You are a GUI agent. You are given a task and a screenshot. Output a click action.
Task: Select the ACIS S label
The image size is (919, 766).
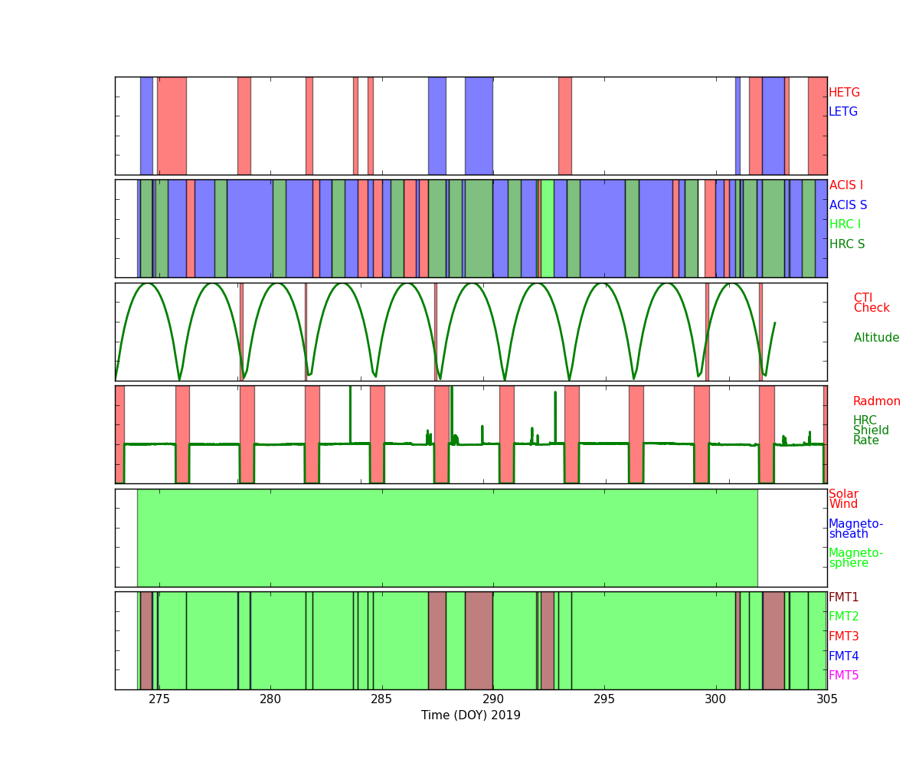(x=848, y=205)
